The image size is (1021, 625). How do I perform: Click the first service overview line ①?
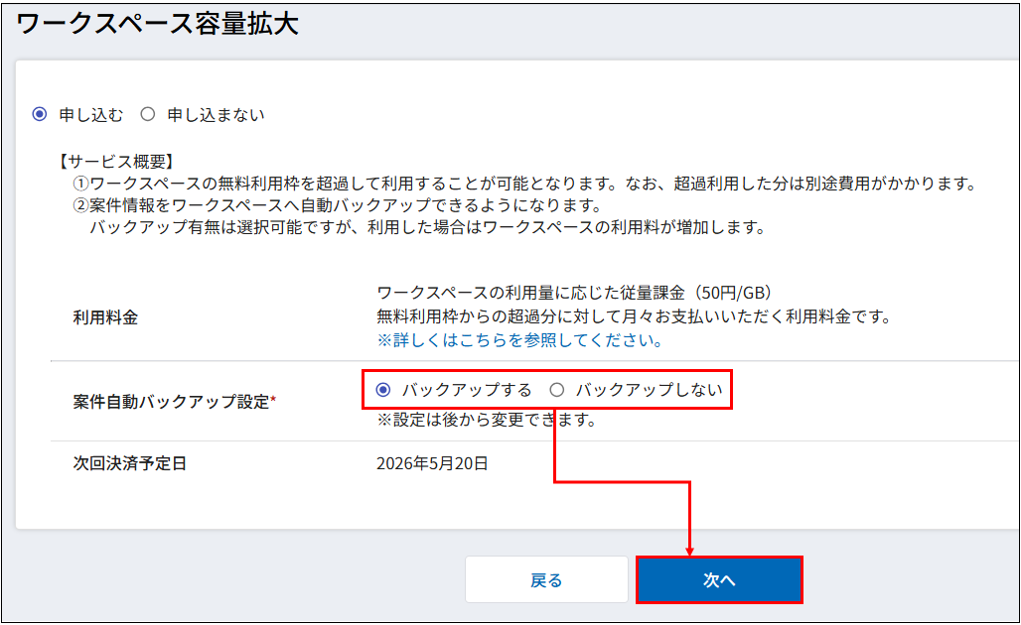526,184
